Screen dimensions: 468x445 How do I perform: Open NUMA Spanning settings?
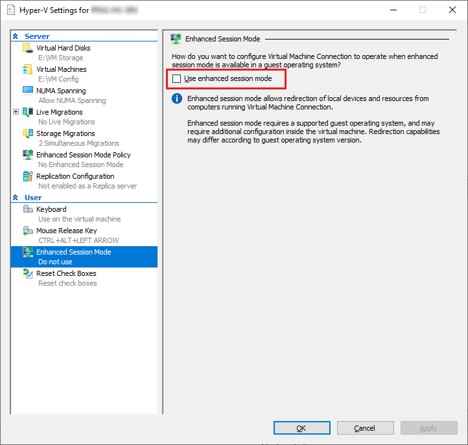tap(61, 91)
